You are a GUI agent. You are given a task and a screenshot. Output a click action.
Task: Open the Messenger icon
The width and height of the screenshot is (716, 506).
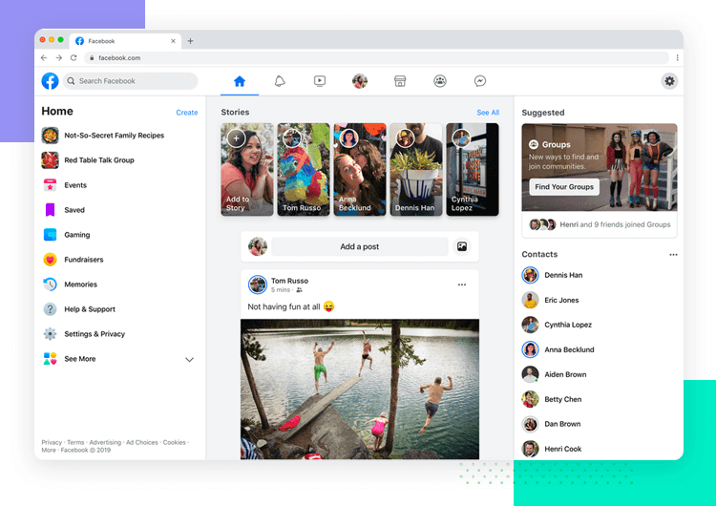click(480, 81)
